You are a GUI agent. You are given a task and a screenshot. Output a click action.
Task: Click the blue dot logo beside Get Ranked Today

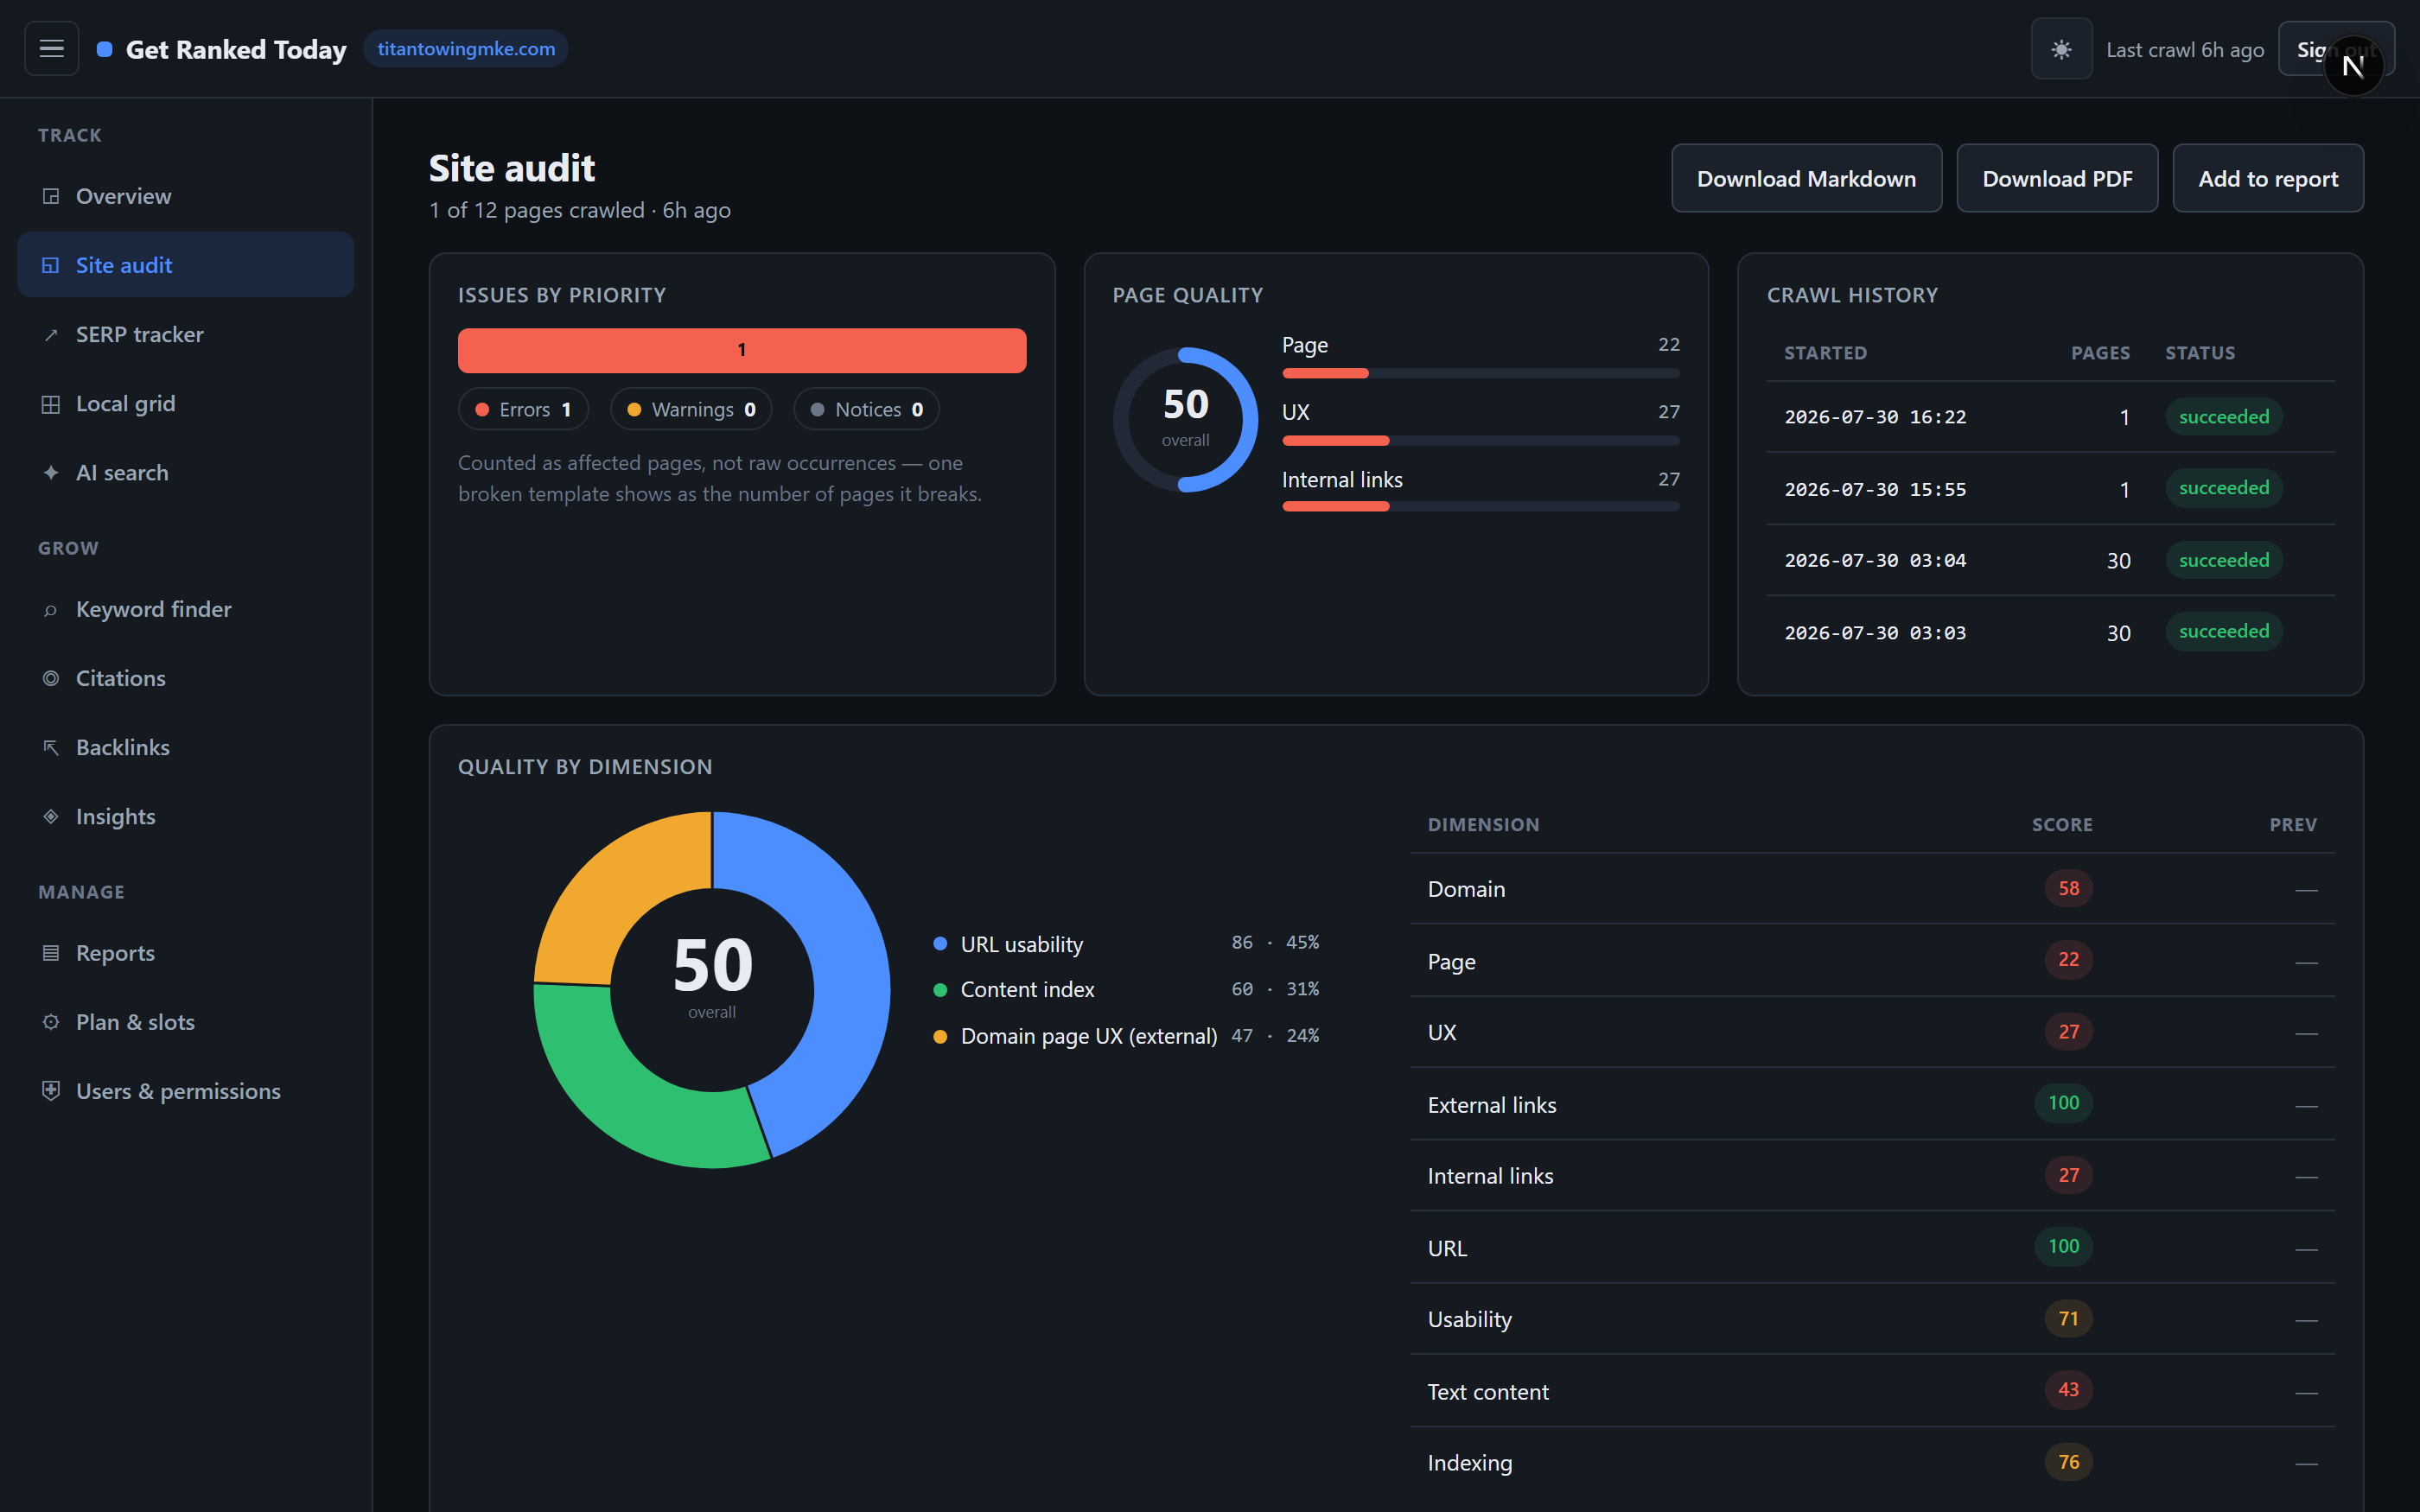point(104,49)
